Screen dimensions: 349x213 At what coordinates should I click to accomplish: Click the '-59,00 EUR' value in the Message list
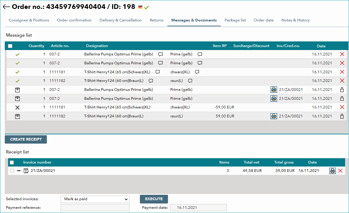224,107
